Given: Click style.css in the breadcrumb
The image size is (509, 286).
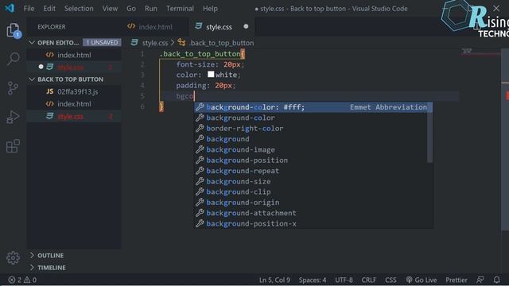Looking at the screenshot, I should coord(154,43).
